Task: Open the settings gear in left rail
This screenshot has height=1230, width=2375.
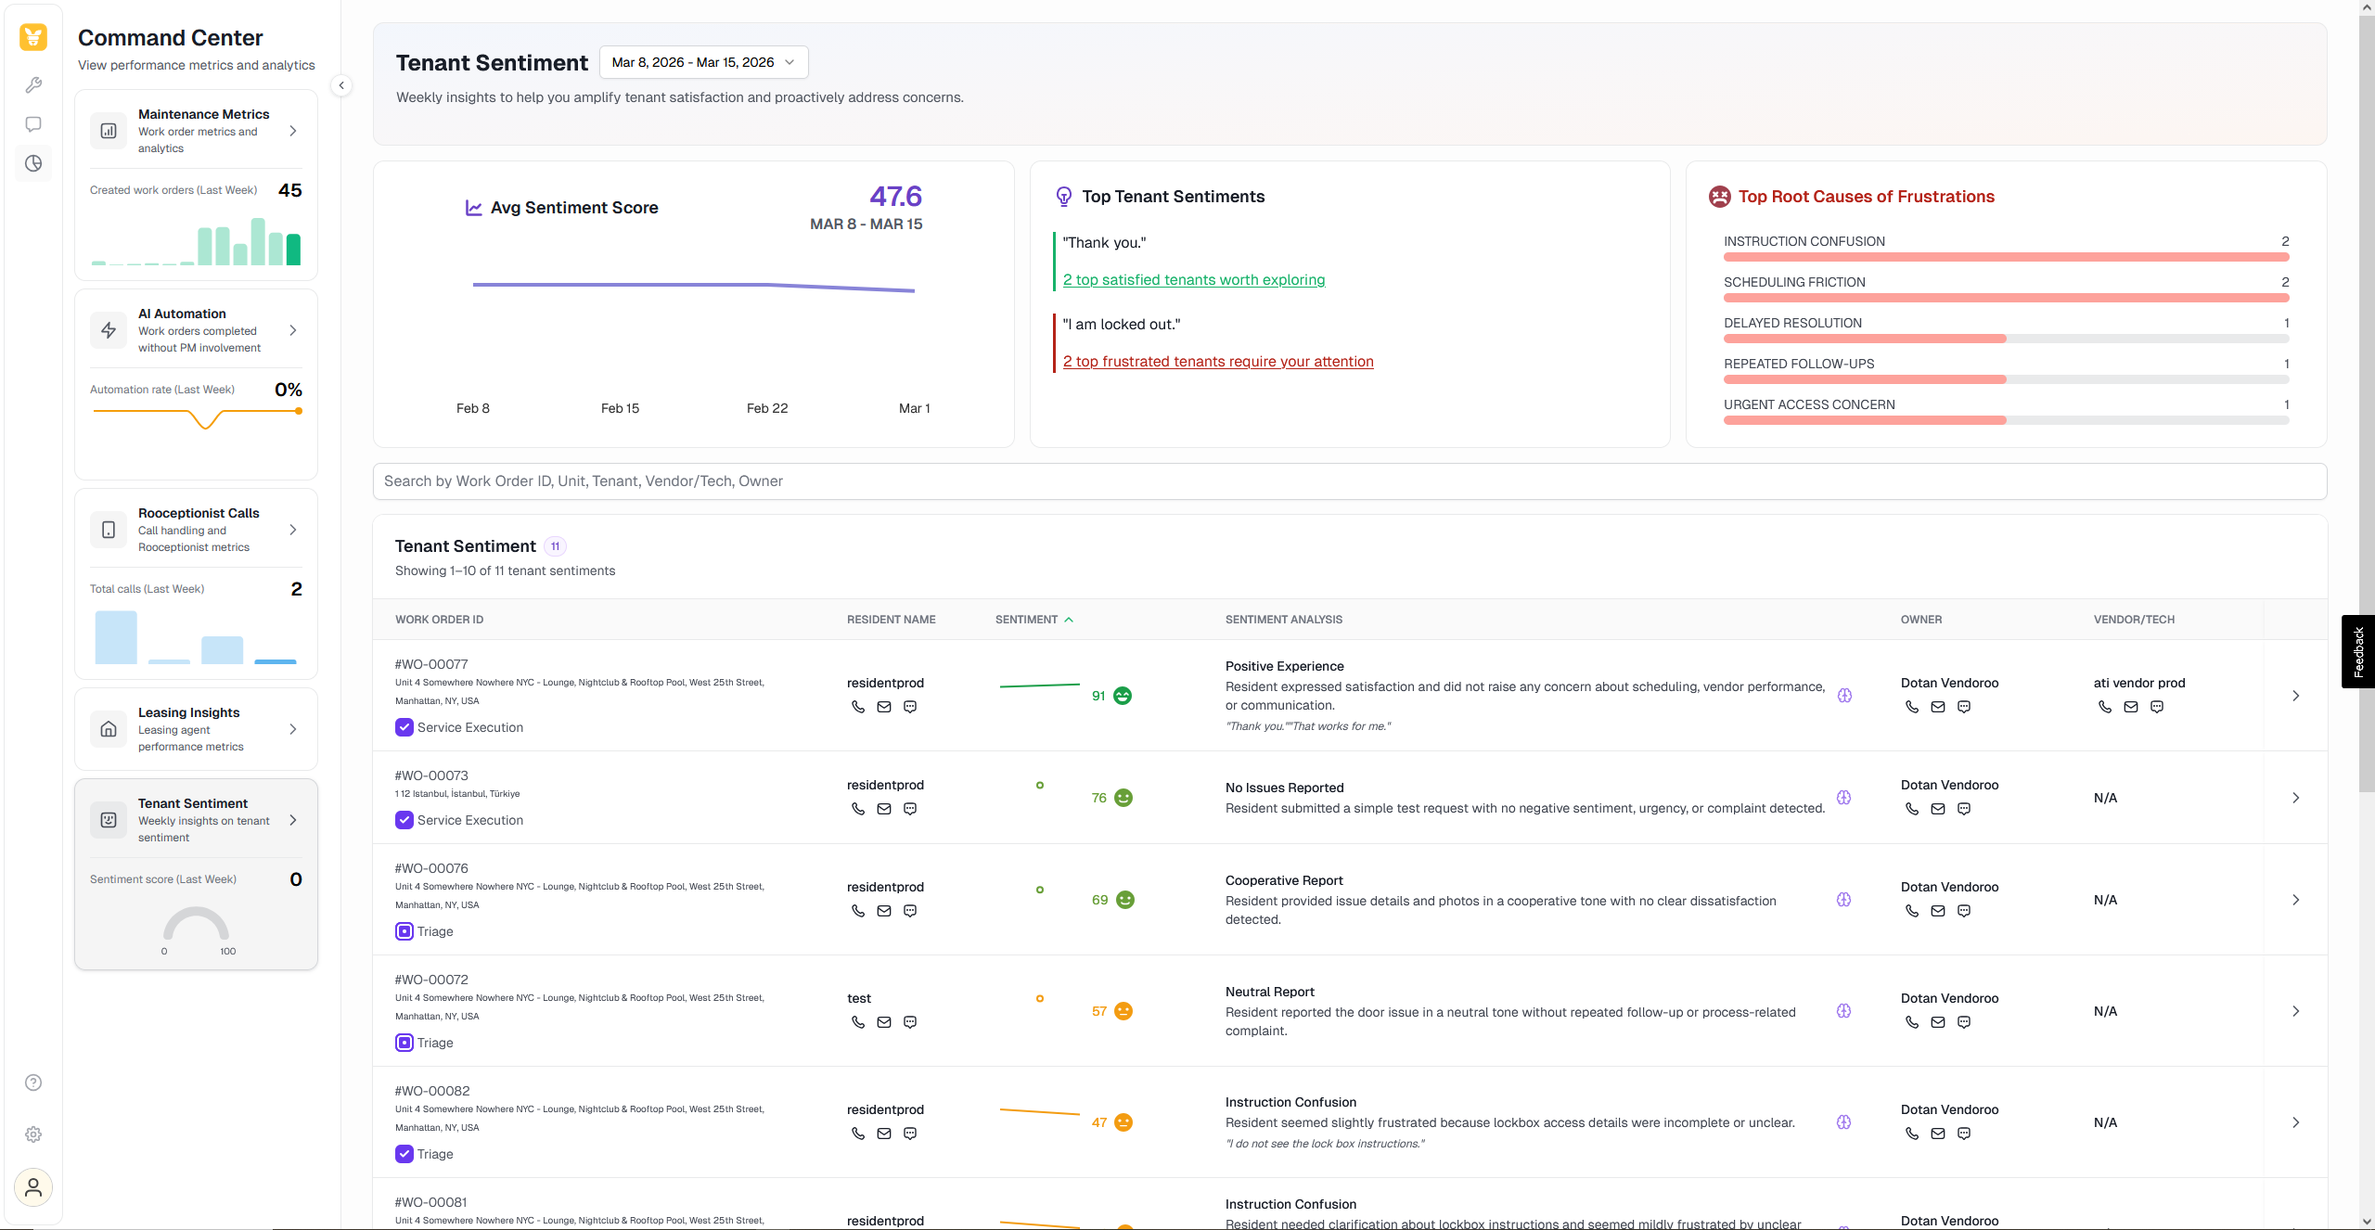Action: coord(33,1134)
